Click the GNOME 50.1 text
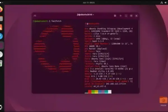Image resolution: width=168 pixels, height=112 pixels. [95, 46]
